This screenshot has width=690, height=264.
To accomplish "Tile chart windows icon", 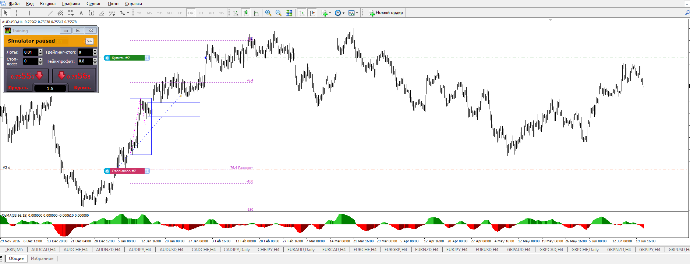I will point(289,13).
